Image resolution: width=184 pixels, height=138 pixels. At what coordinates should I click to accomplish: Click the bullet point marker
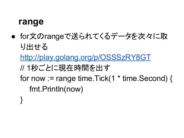[13, 37]
